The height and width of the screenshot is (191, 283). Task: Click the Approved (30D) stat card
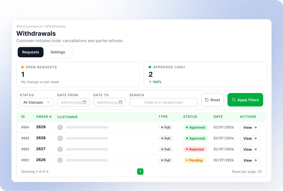point(205,75)
